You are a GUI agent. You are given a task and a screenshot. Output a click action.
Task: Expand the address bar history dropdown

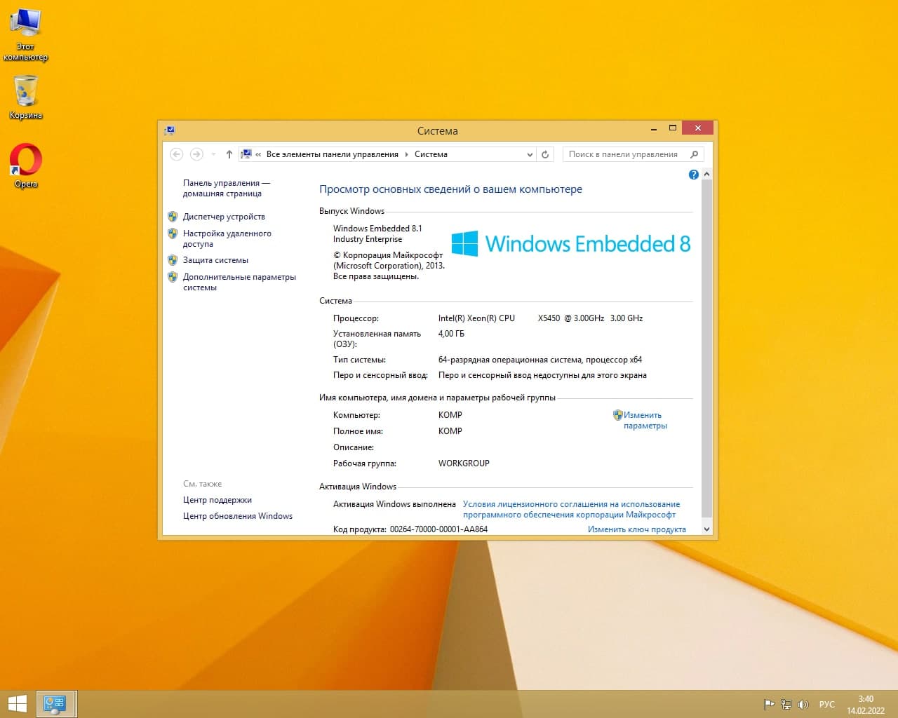pos(530,154)
